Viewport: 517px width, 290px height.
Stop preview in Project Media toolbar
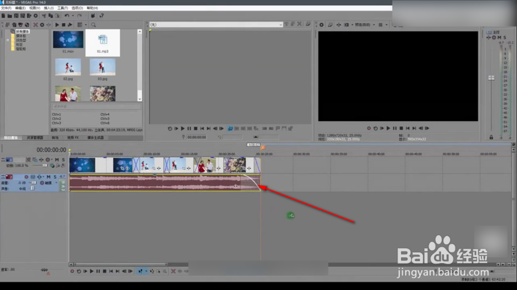pos(63,25)
